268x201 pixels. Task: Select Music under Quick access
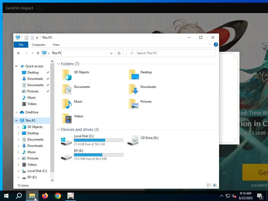click(x=32, y=98)
